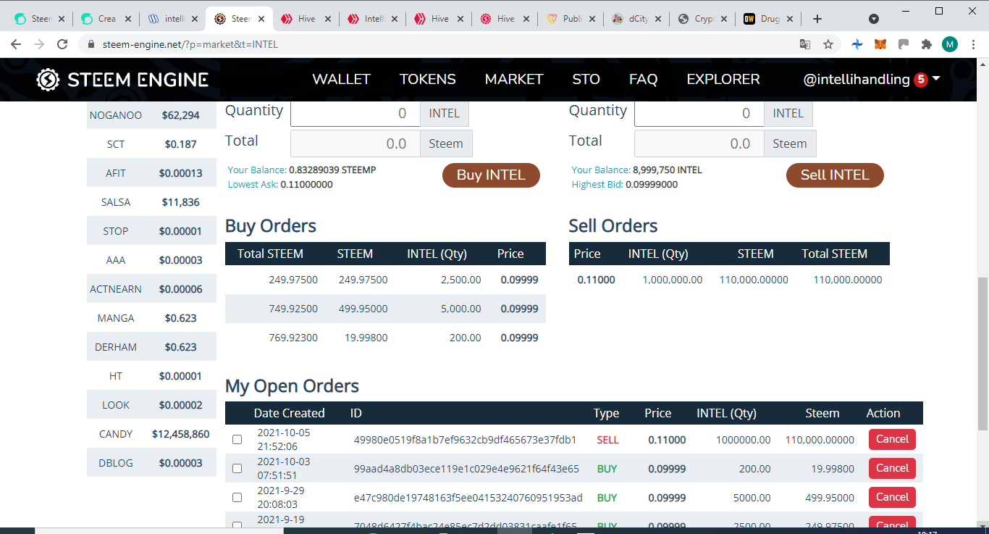Pick the AAA token

[151, 260]
